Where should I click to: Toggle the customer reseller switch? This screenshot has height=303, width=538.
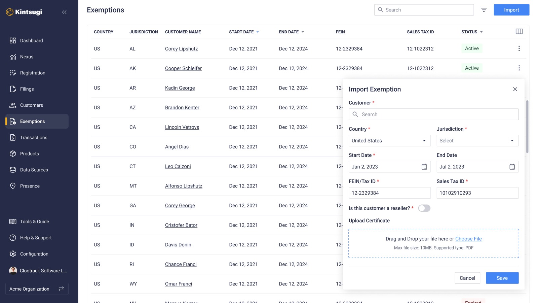point(424,208)
